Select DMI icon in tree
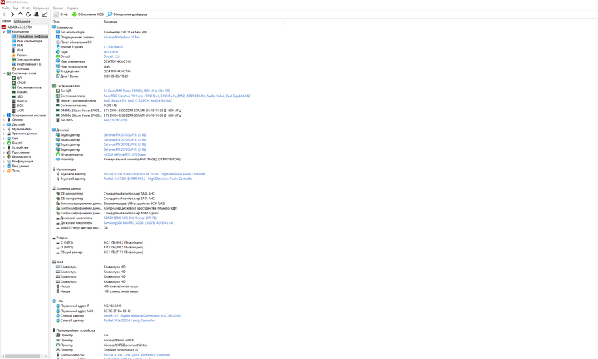The height and width of the screenshot is (359, 598). coord(14,46)
